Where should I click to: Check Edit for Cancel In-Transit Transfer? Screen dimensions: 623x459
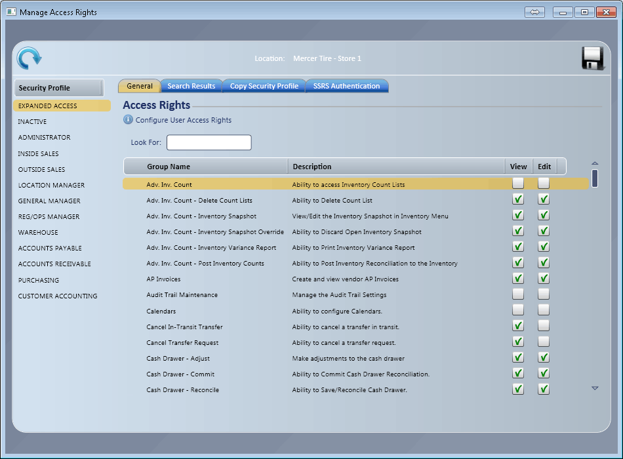[544, 325]
